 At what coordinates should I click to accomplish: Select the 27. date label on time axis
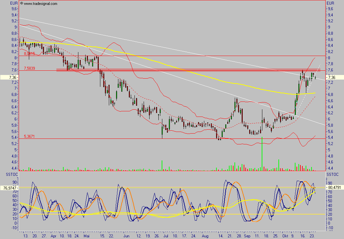point(44,236)
